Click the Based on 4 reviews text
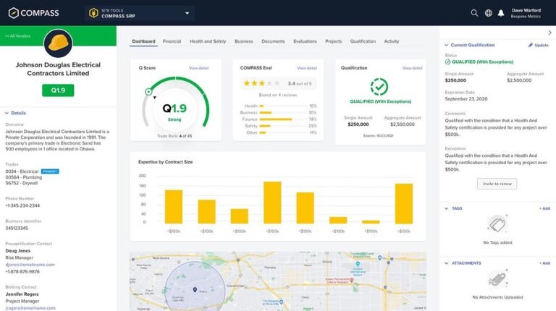 point(278,95)
